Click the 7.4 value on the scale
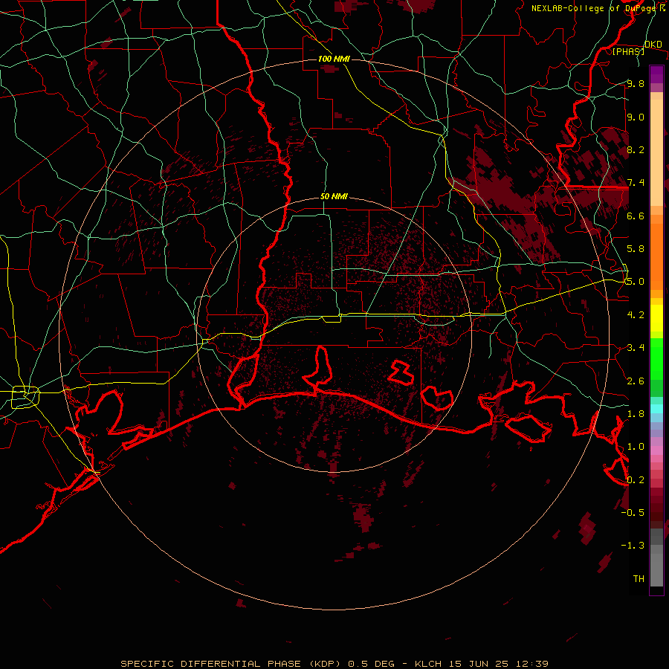 636,183
